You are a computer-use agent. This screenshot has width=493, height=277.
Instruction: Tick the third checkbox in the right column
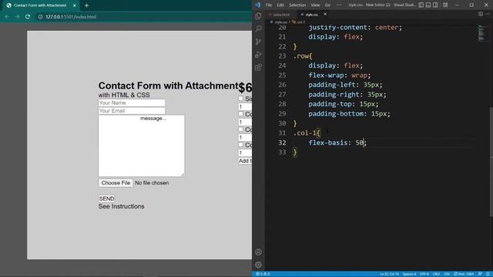pos(241,129)
